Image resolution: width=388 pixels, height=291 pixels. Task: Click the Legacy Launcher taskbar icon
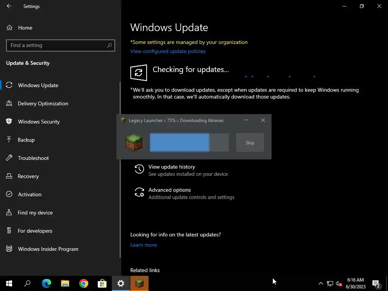pyautogui.click(x=139, y=283)
